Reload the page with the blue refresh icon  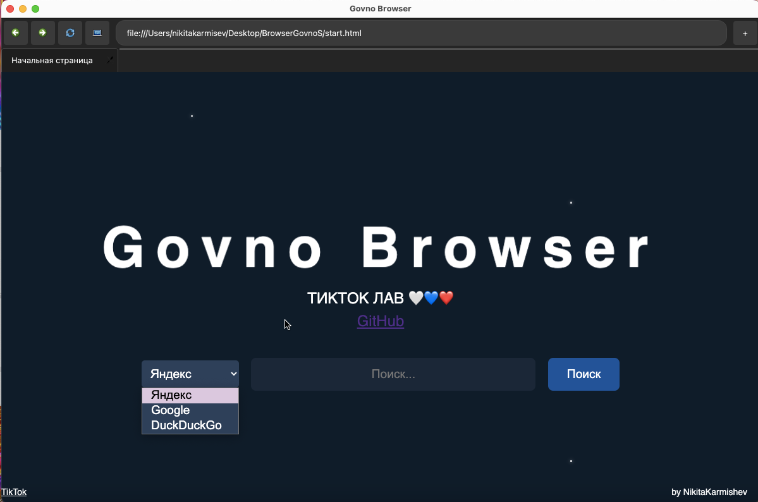(x=70, y=33)
